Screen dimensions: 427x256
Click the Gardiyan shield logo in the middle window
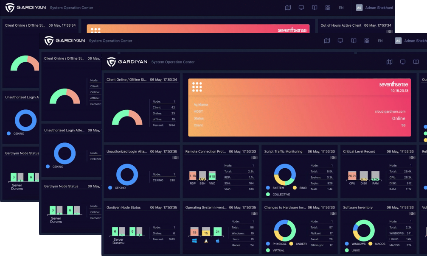coord(49,41)
